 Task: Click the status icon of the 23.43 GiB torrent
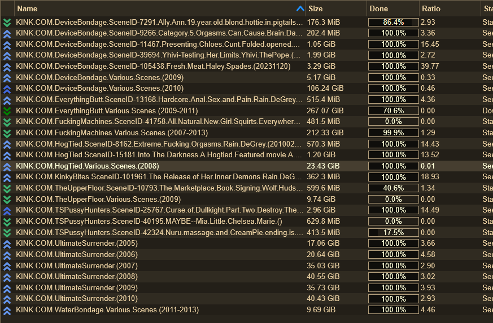pos(7,166)
